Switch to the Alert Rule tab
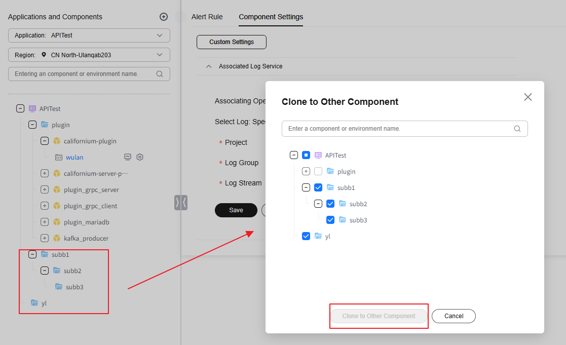Viewport: 566px width, 345px height. (x=207, y=17)
